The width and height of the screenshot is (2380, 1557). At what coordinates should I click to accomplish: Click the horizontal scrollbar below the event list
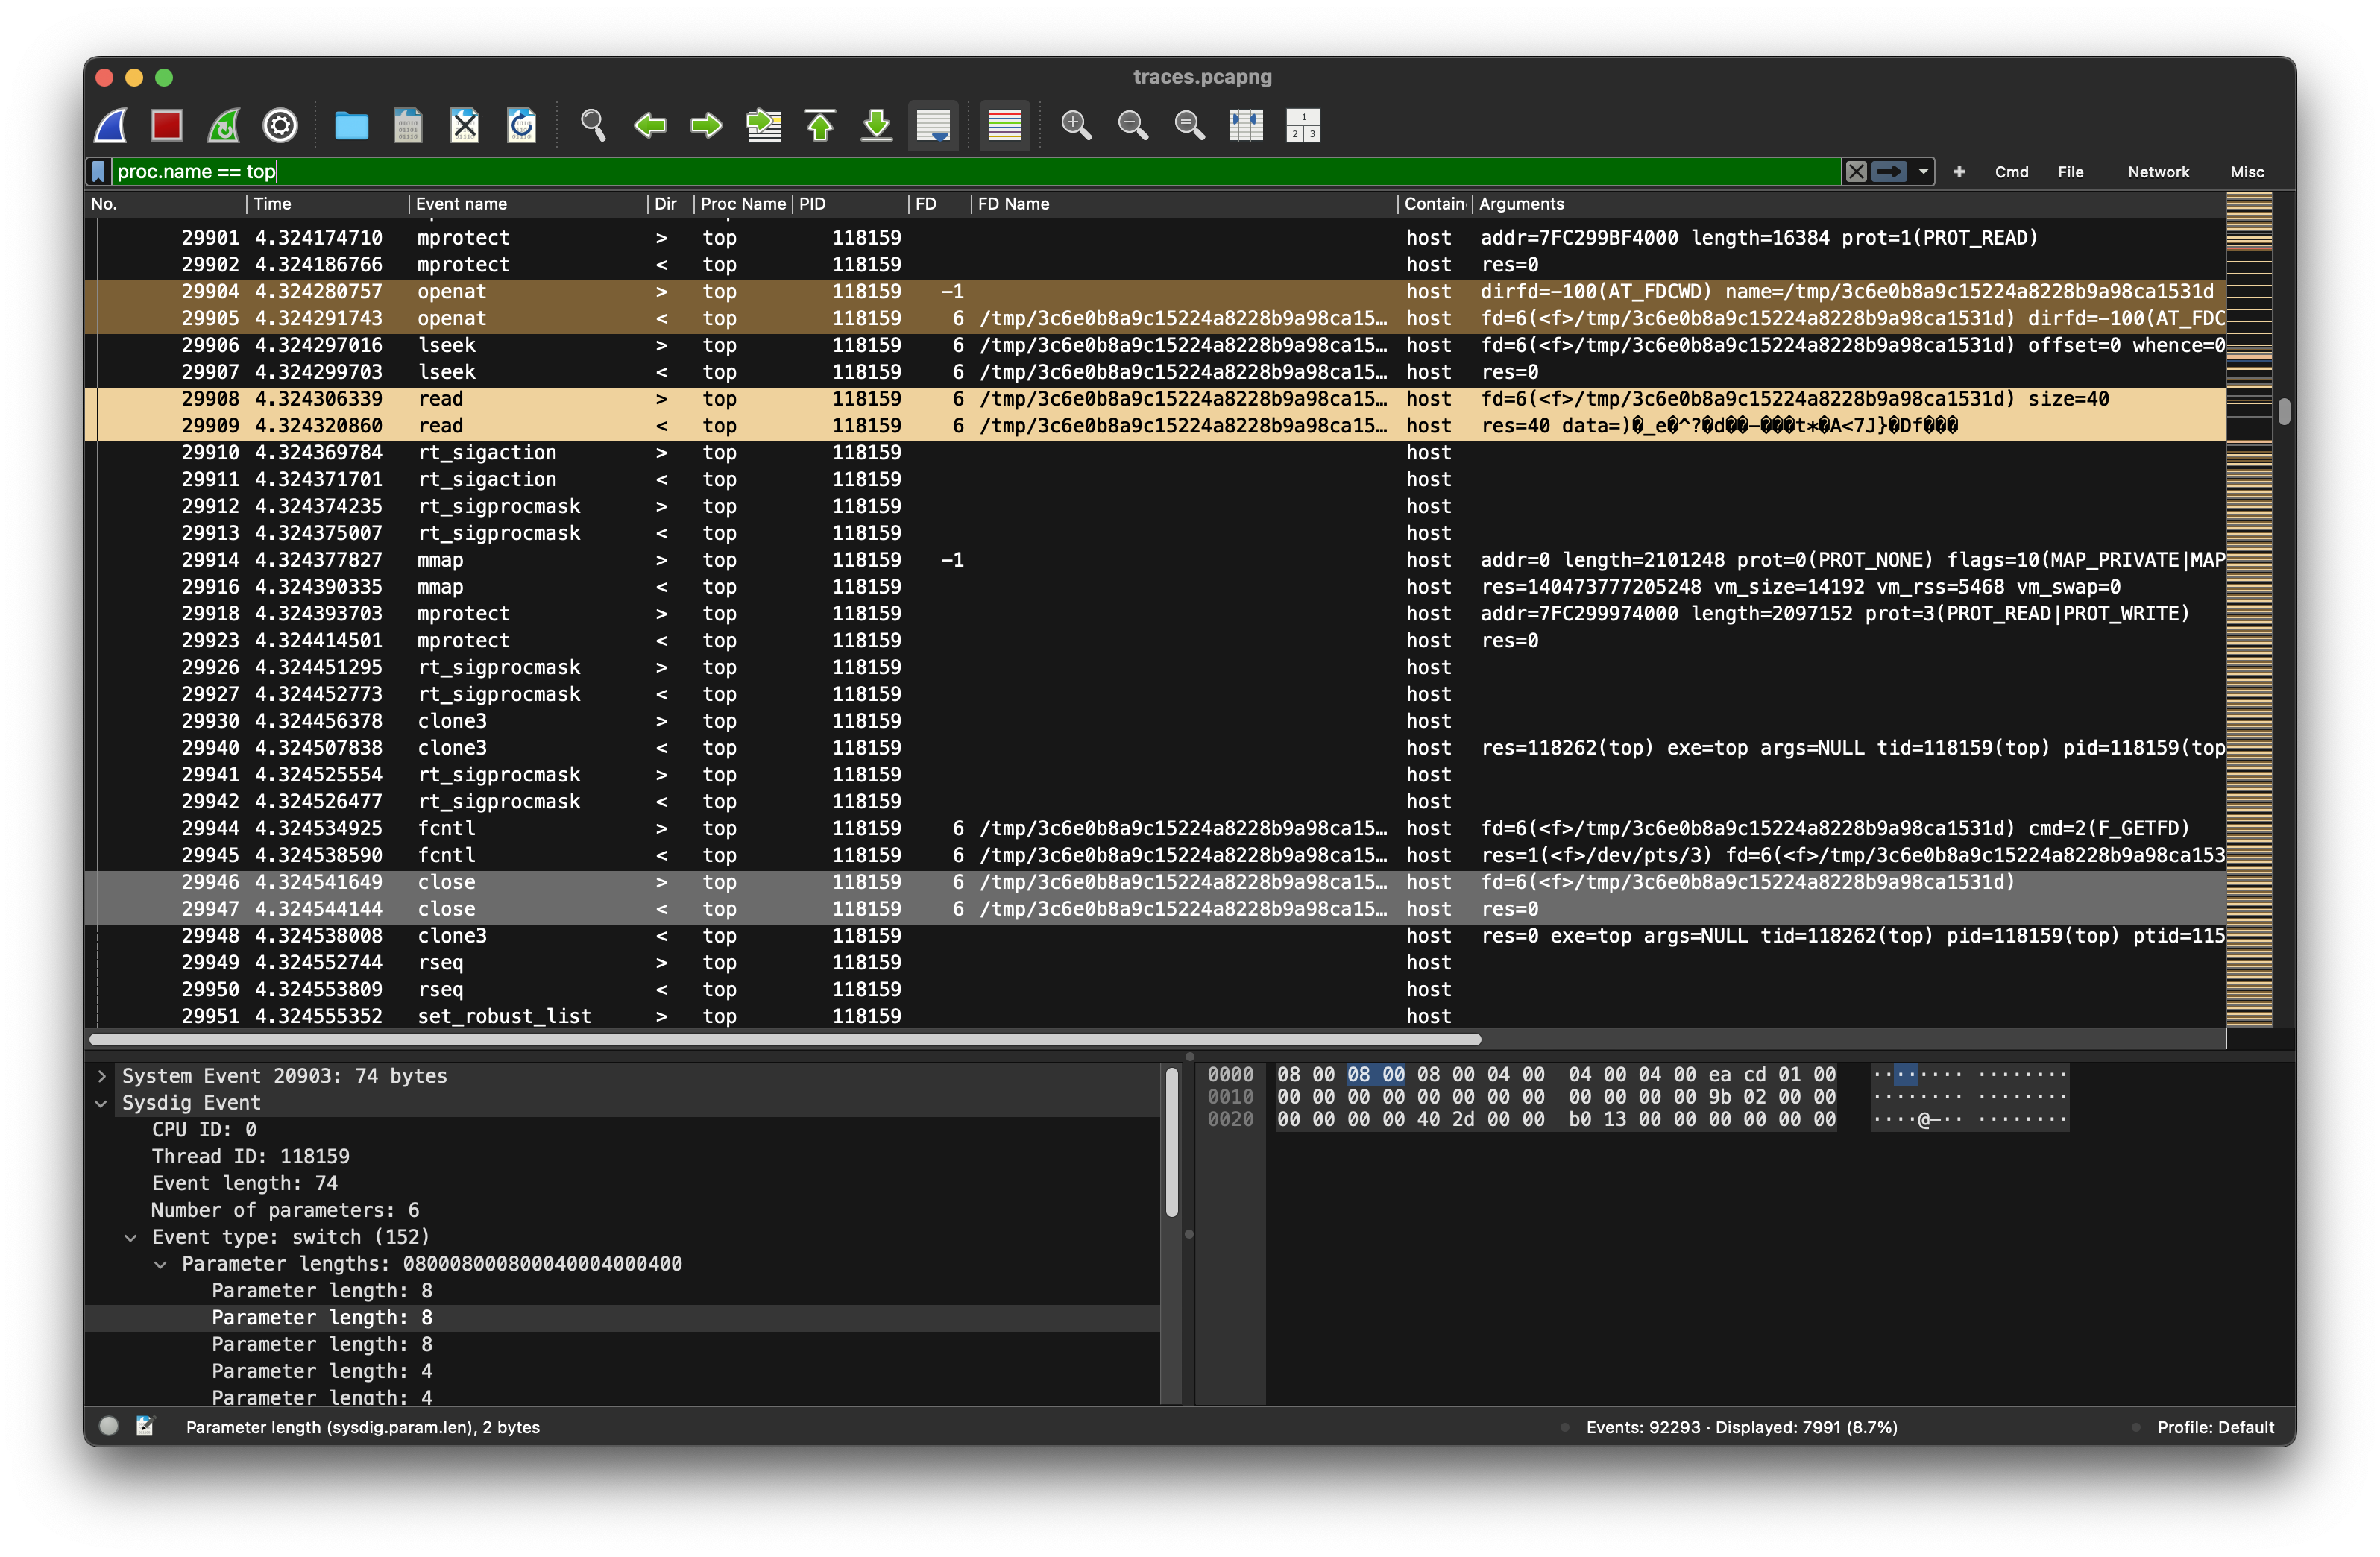coord(785,1040)
